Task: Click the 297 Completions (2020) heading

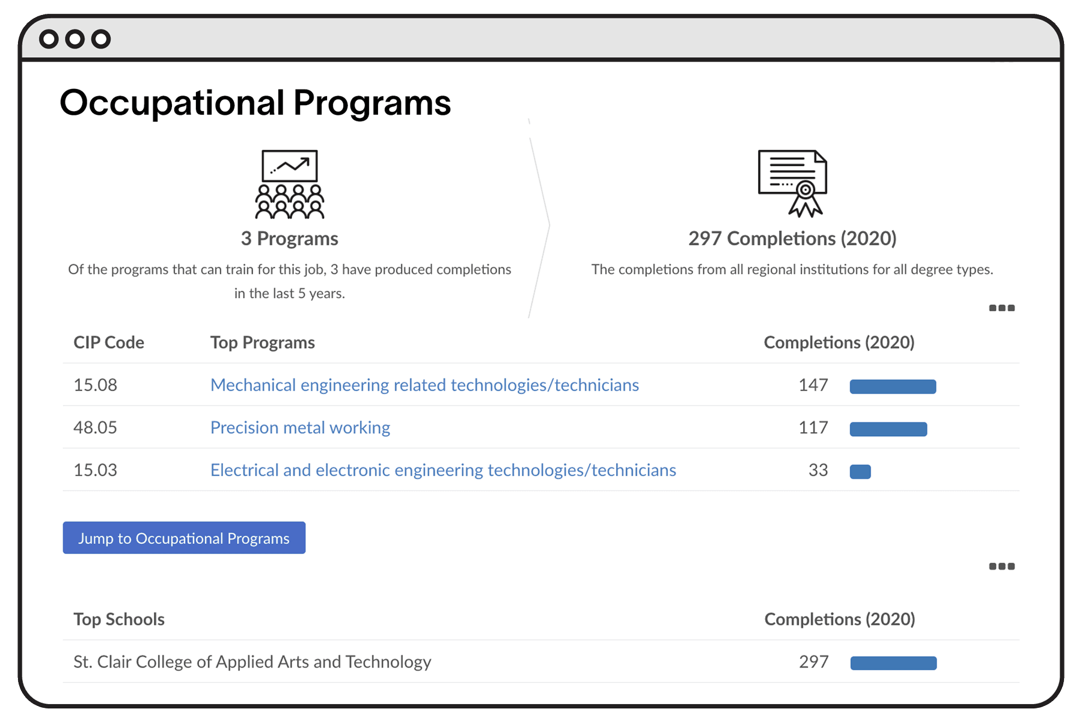Action: click(x=792, y=239)
